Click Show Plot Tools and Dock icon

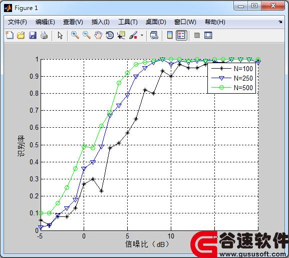[x=208, y=35]
